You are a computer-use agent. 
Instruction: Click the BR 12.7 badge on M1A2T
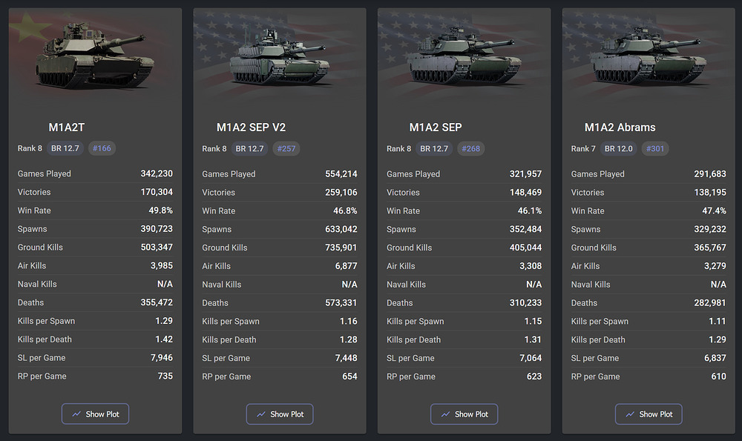[x=65, y=148]
